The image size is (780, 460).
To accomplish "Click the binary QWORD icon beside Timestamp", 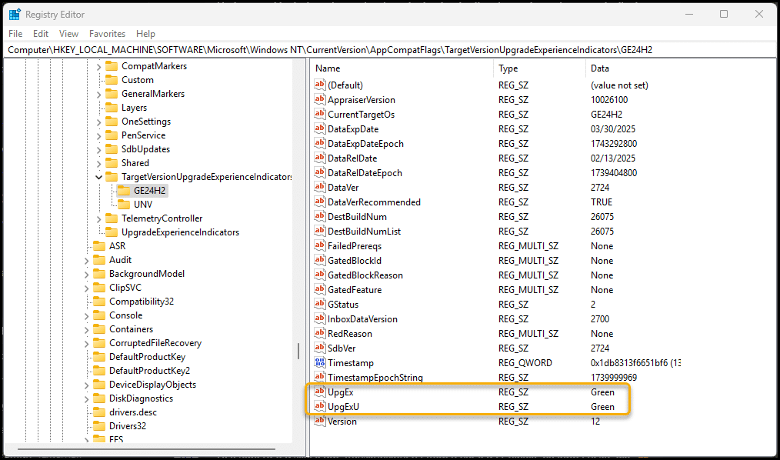I will click(320, 363).
